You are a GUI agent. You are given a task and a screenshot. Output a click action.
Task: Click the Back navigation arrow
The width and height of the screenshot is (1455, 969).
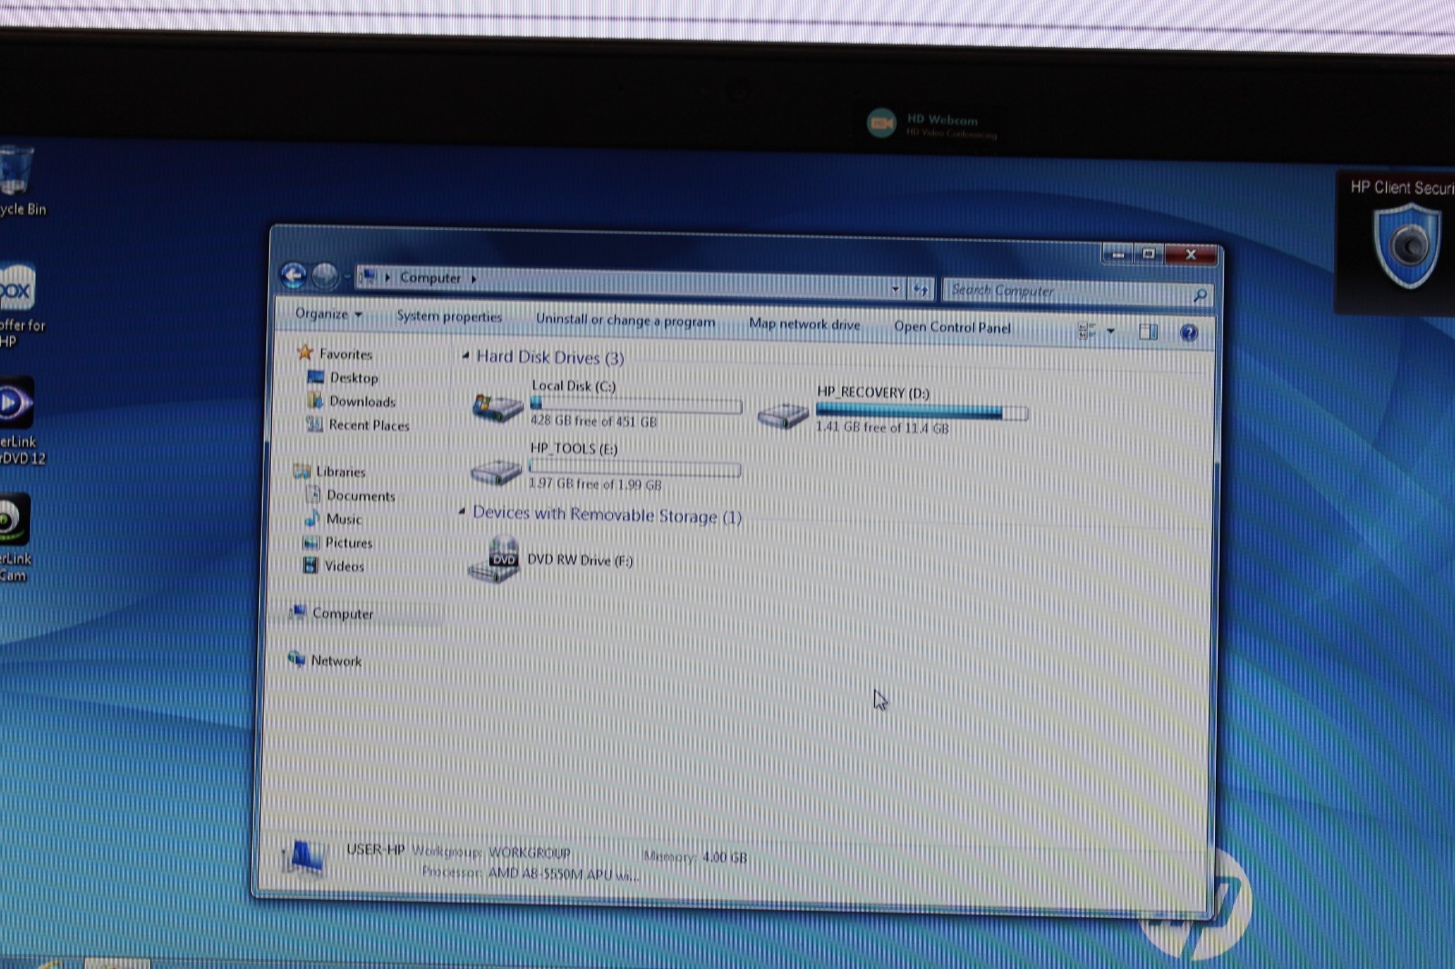tap(293, 275)
